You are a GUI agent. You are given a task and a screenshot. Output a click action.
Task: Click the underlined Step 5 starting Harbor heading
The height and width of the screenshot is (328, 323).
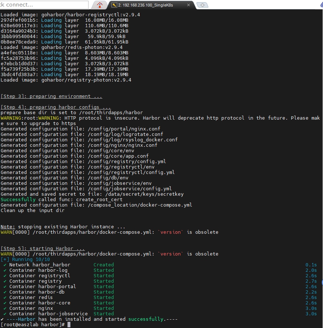pyautogui.click(x=42, y=249)
